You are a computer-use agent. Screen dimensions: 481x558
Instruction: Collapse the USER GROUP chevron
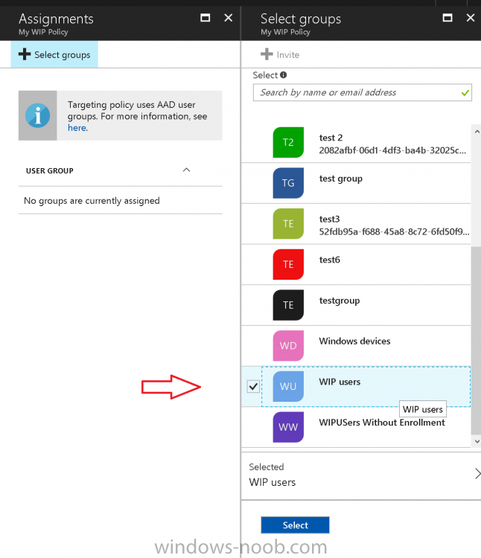tap(186, 170)
